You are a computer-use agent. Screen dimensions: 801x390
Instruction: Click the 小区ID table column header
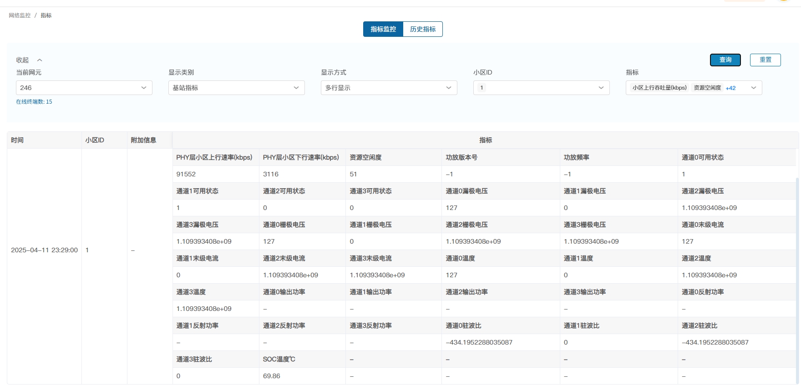coord(104,140)
